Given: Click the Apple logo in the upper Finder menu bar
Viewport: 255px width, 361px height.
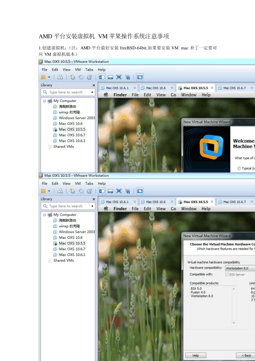Looking at the screenshot, I should 106,95.
